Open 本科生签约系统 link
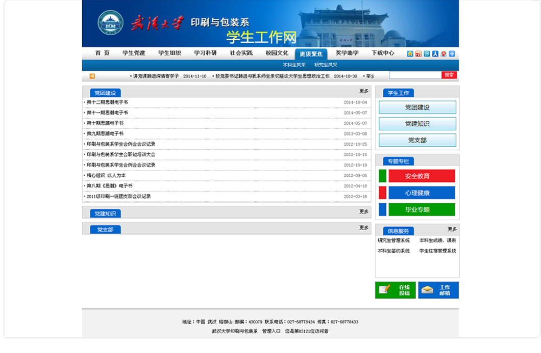 tap(394, 251)
